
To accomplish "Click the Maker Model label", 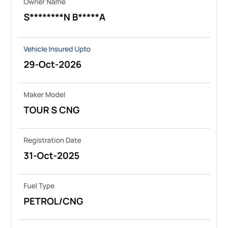I will 44,95.
